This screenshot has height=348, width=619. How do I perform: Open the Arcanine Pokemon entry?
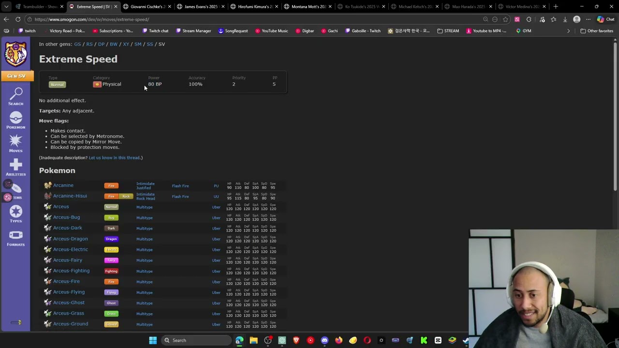click(63, 185)
